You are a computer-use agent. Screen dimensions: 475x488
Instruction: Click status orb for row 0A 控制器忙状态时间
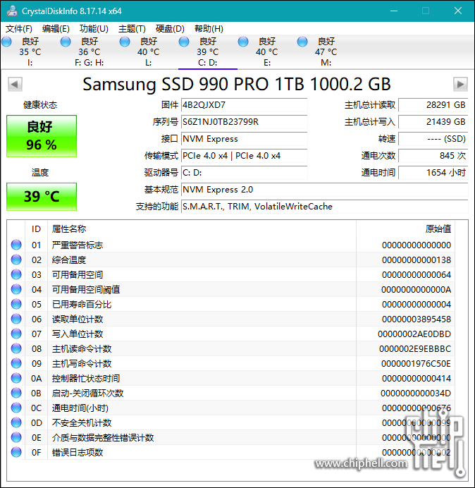(x=16, y=379)
